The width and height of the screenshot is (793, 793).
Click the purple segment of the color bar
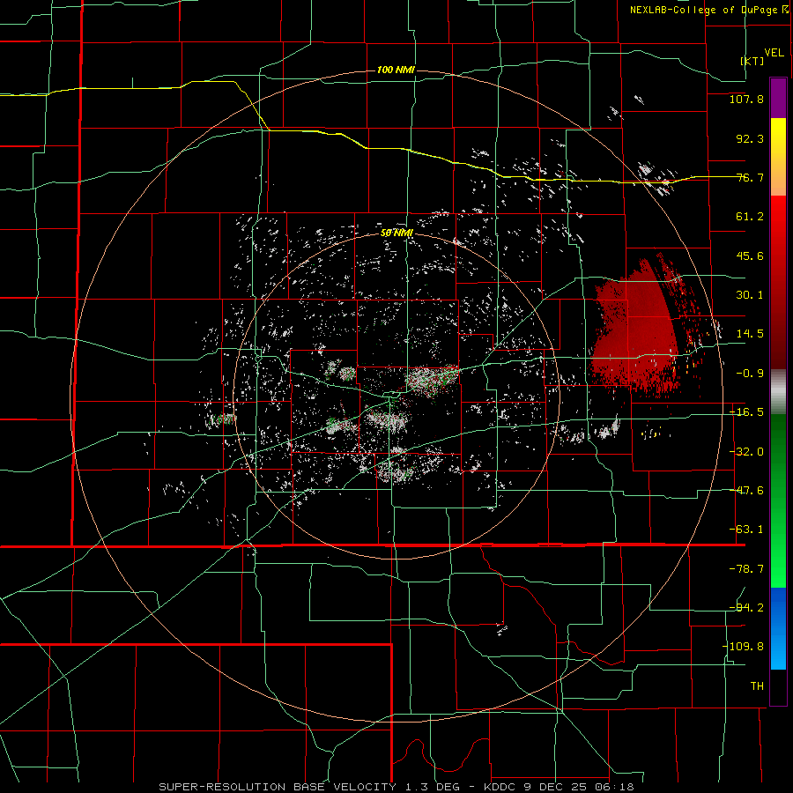click(778, 98)
